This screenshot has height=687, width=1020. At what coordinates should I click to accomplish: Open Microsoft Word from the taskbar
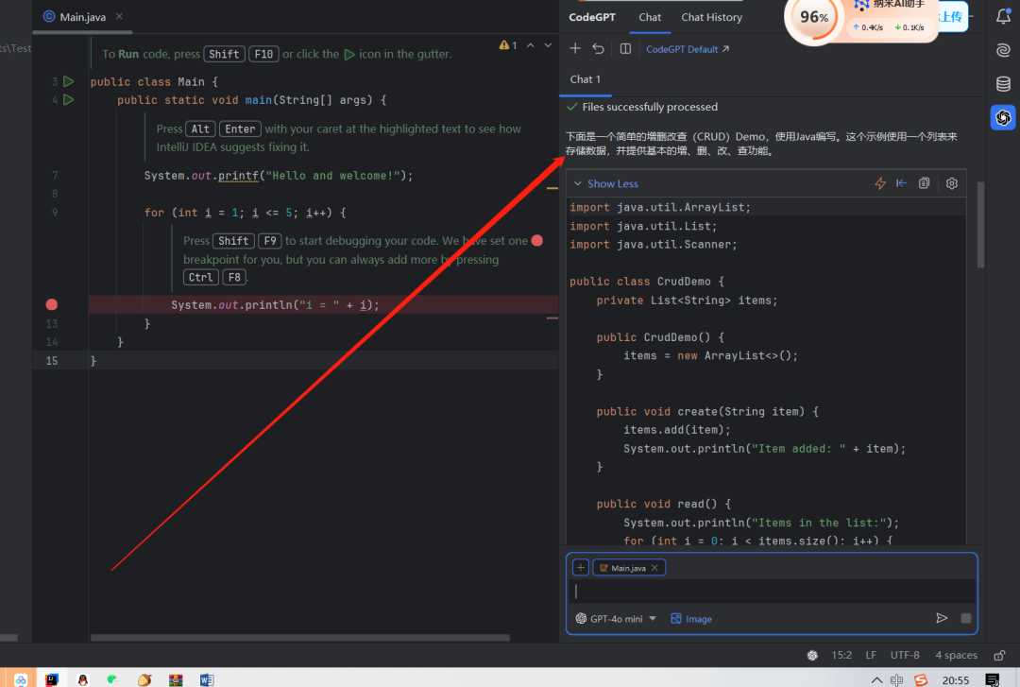pos(206,679)
